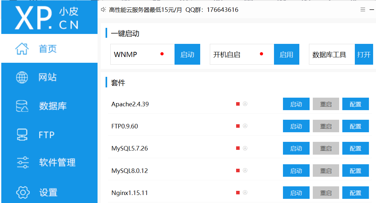Image resolution: width=376 pixels, height=203 pixels.
Task: Open 数据库工具 with the 打开 button
Action: pyautogui.click(x=364, y=54)
